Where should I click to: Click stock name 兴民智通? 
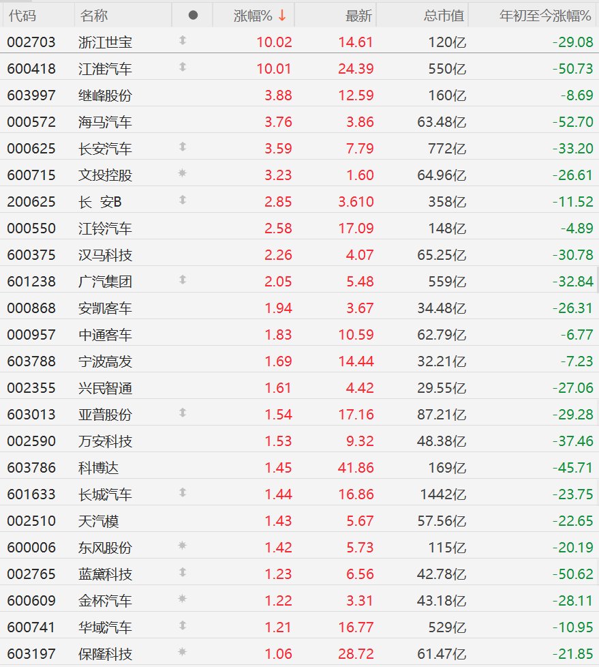click(x=106, y=388)
